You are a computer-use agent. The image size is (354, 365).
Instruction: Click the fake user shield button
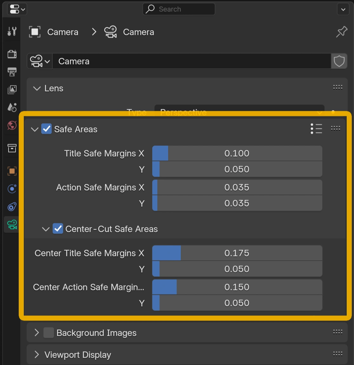pos(339,61)
